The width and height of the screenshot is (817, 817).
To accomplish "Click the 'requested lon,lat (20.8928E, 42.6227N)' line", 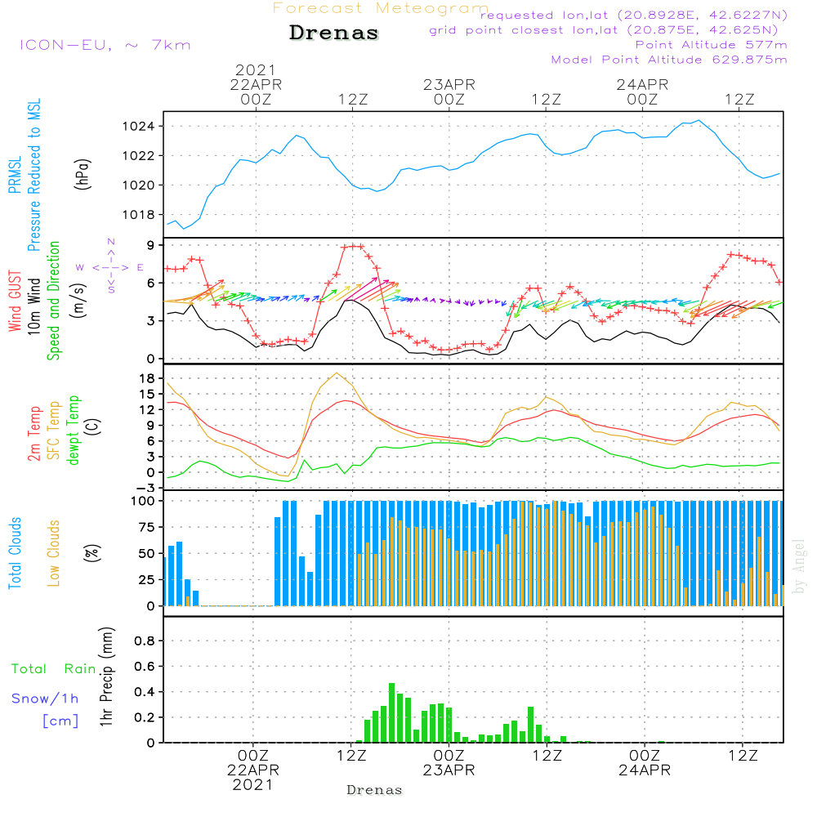I will pyautogui.click(x=634, y=16).
